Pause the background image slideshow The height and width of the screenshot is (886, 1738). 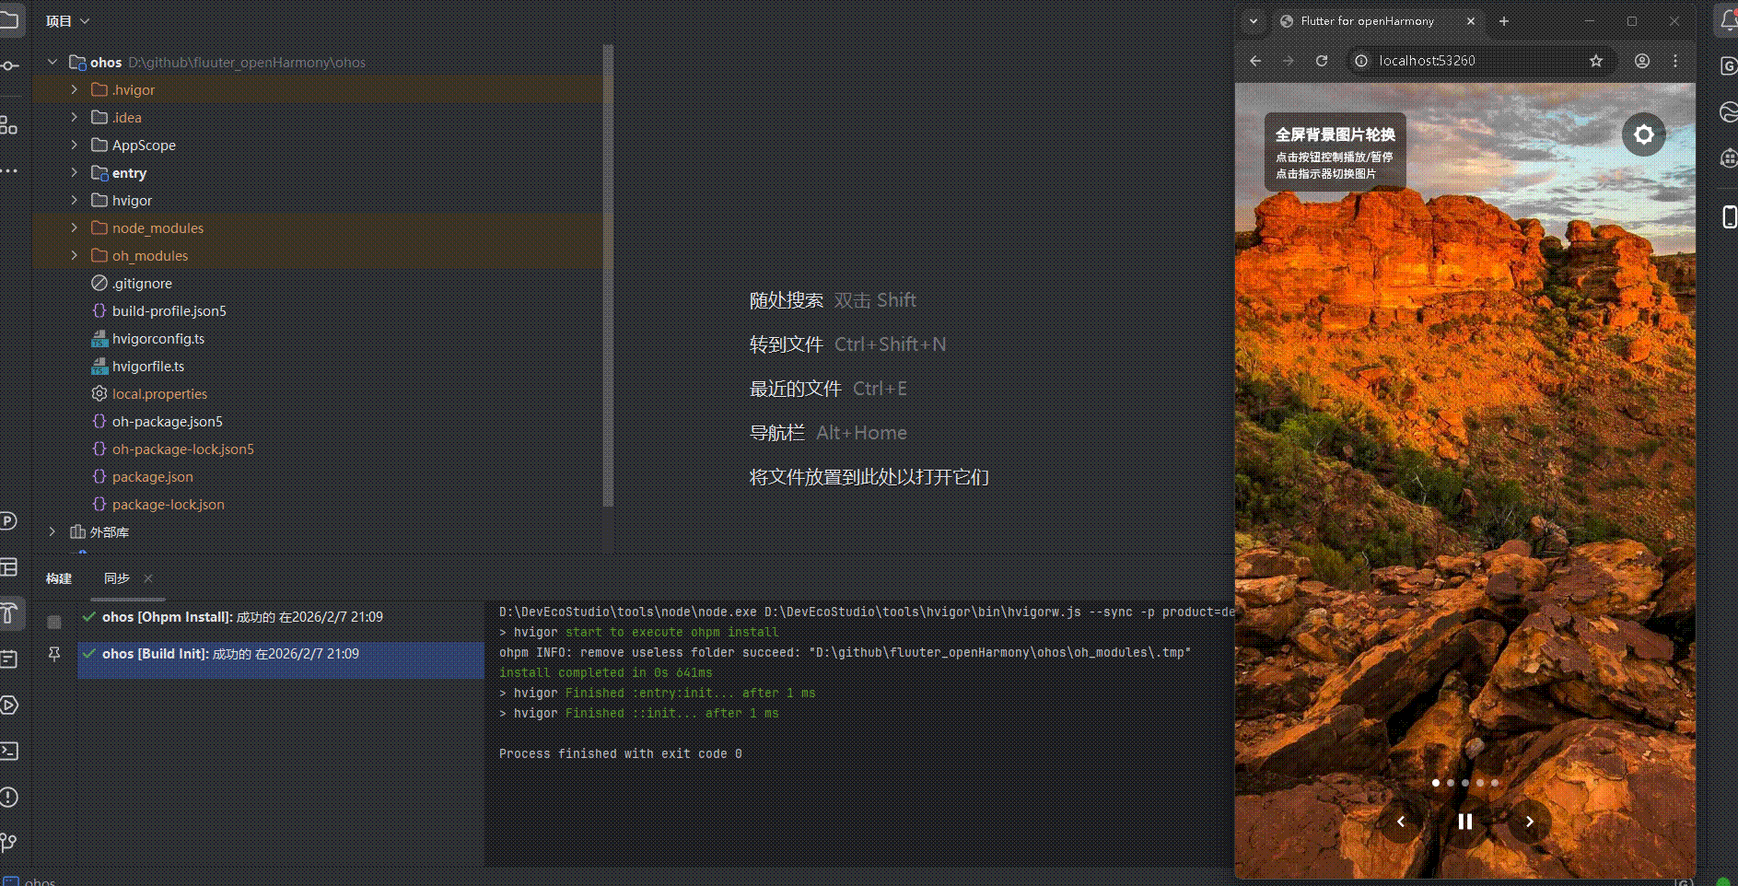pyautogui.click(x=1465, y=822)
